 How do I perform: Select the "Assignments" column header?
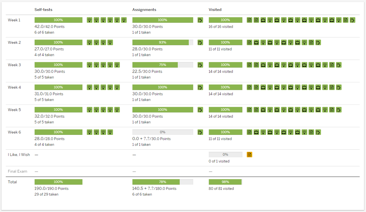(144, 10)
